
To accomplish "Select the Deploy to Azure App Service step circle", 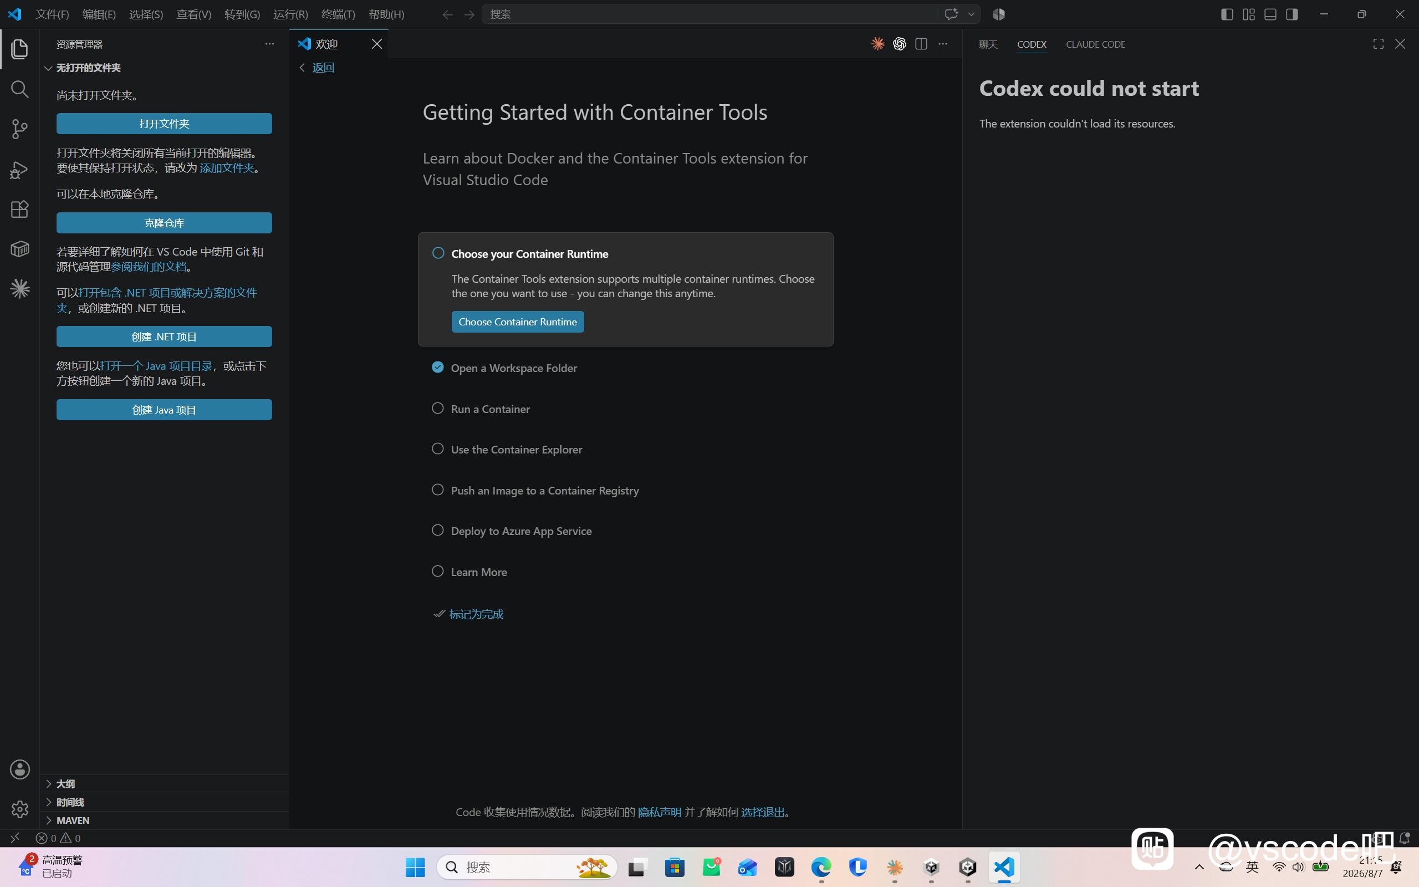I will [438, 531].
